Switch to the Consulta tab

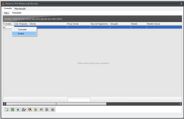pos(8,8)
